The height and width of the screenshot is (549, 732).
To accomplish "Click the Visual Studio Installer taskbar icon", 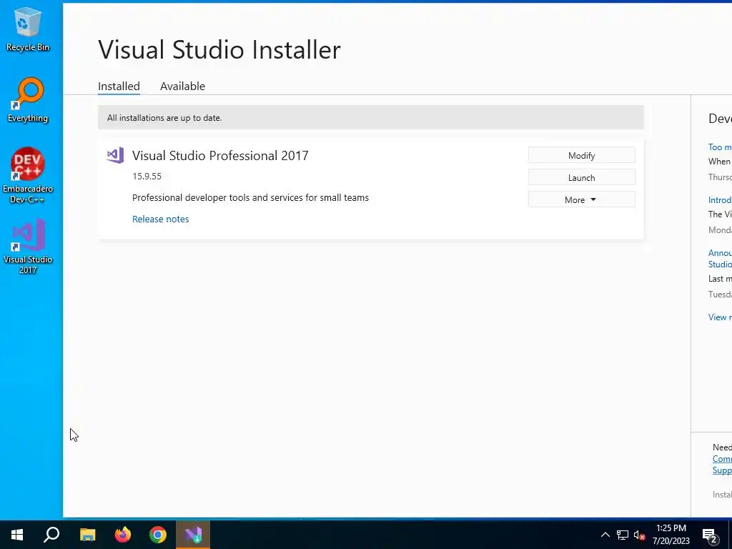I will tap(193, 535).
